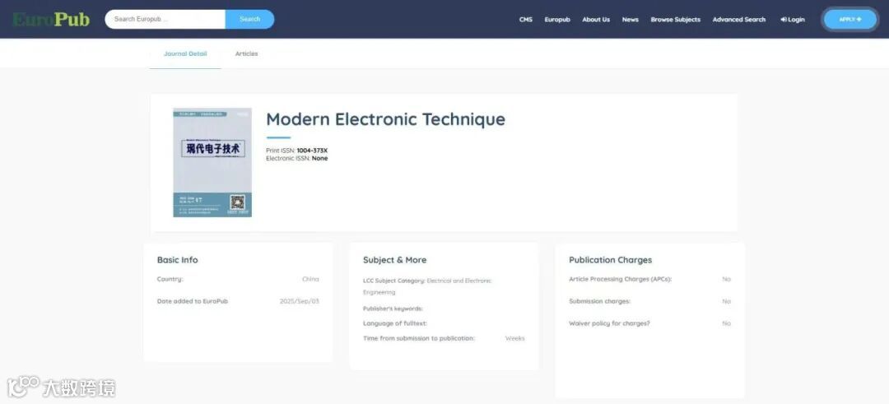The width and height of the screenshot is (889, 404).
Task: Click the EuroPub logo
Action: point(51,19)
